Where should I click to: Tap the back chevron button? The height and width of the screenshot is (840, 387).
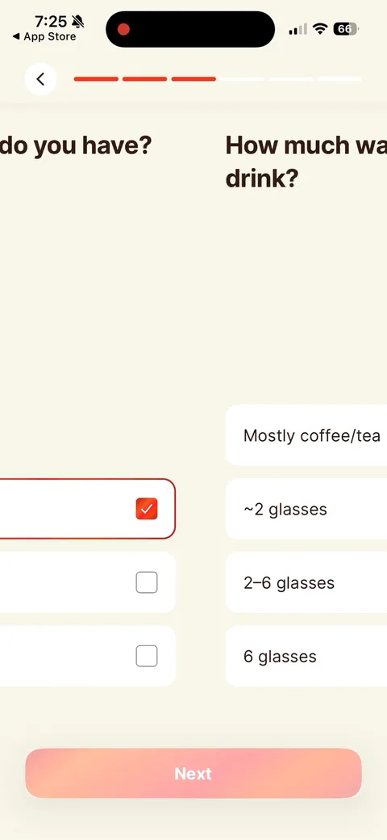pyautogui.click(x=40, y=79)
